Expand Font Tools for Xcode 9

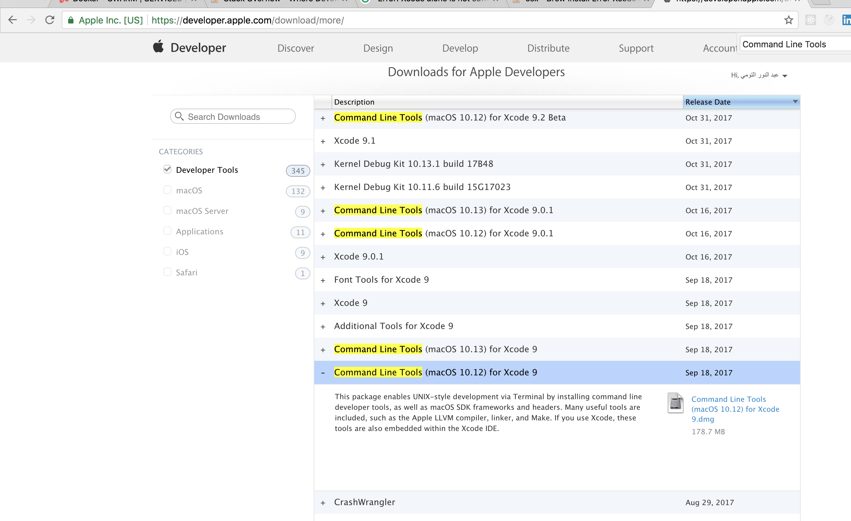click(x=323, y=281)
